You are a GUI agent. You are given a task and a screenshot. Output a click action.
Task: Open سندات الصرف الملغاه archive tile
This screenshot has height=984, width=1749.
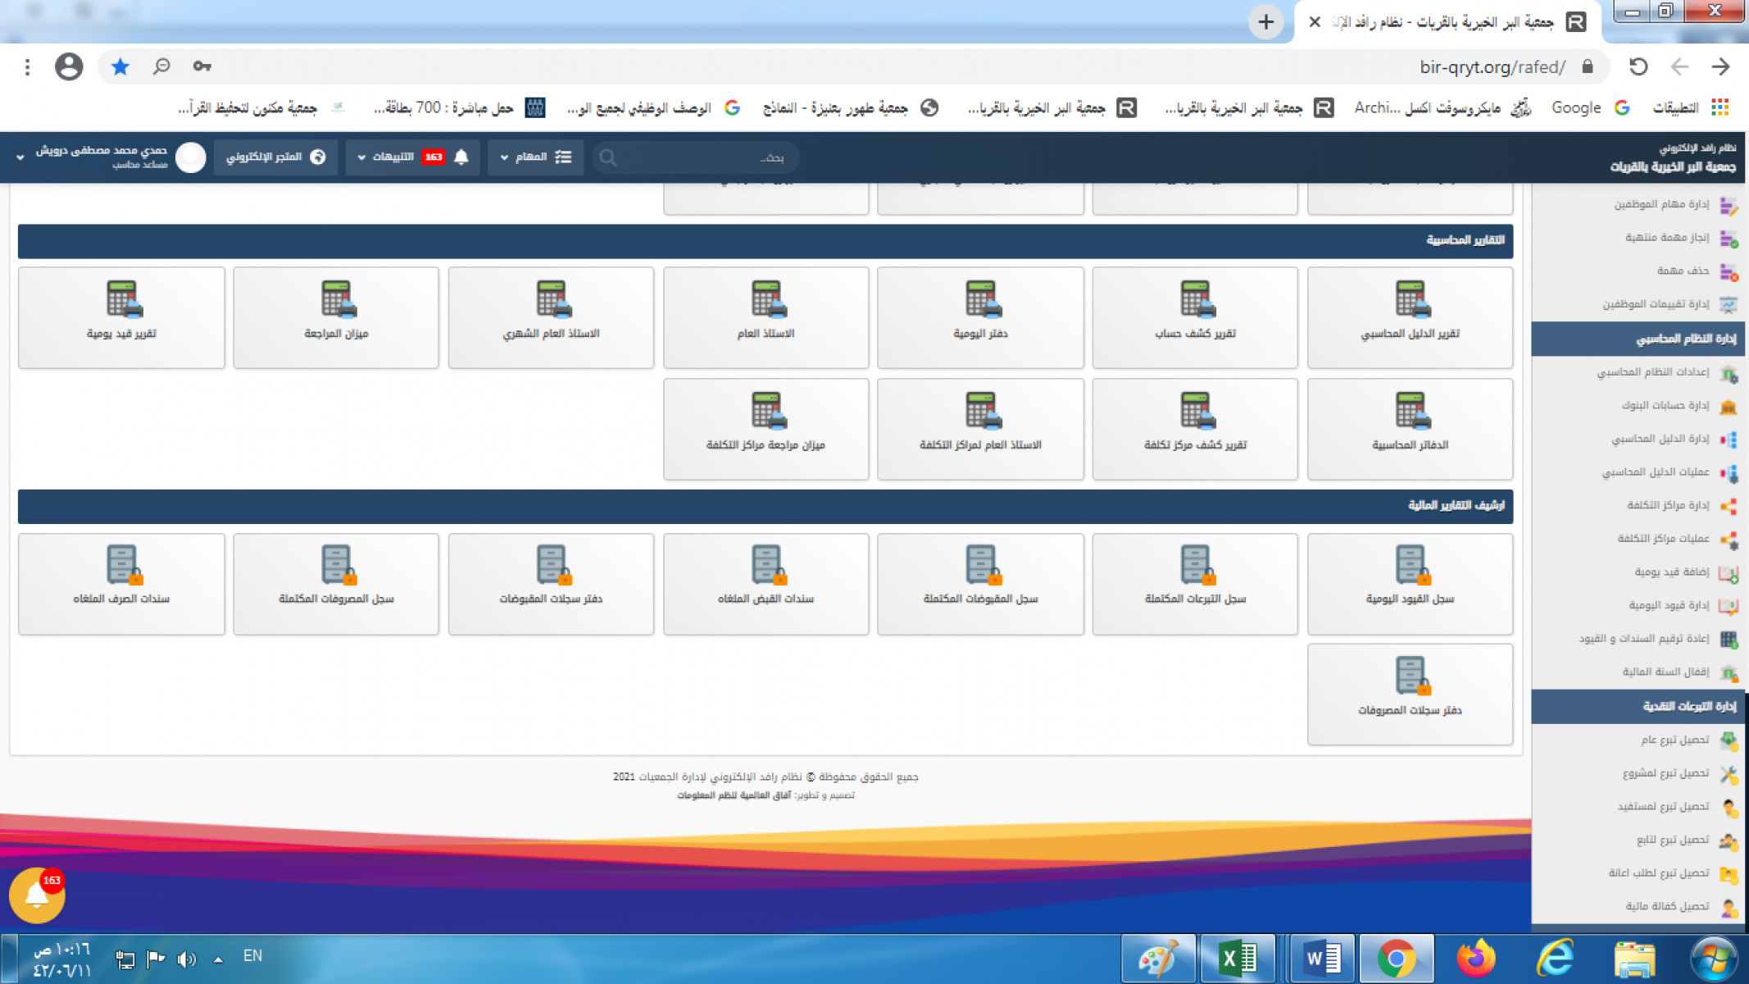click(x=121, y=584)
